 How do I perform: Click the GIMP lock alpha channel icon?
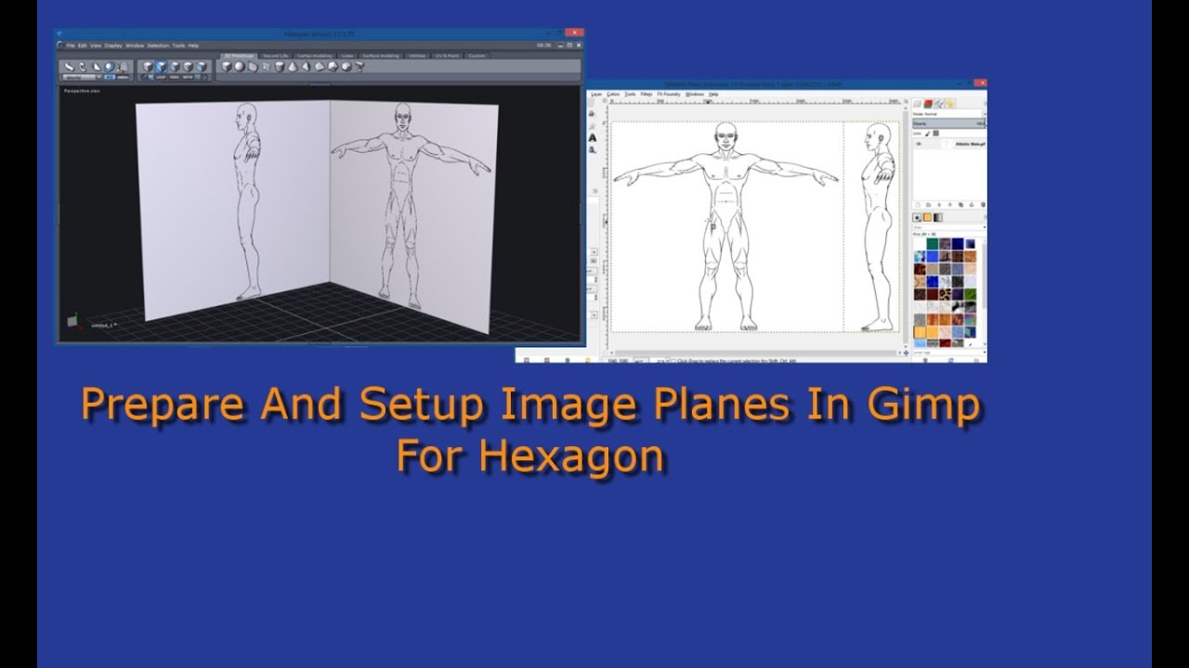pos(935,134)
